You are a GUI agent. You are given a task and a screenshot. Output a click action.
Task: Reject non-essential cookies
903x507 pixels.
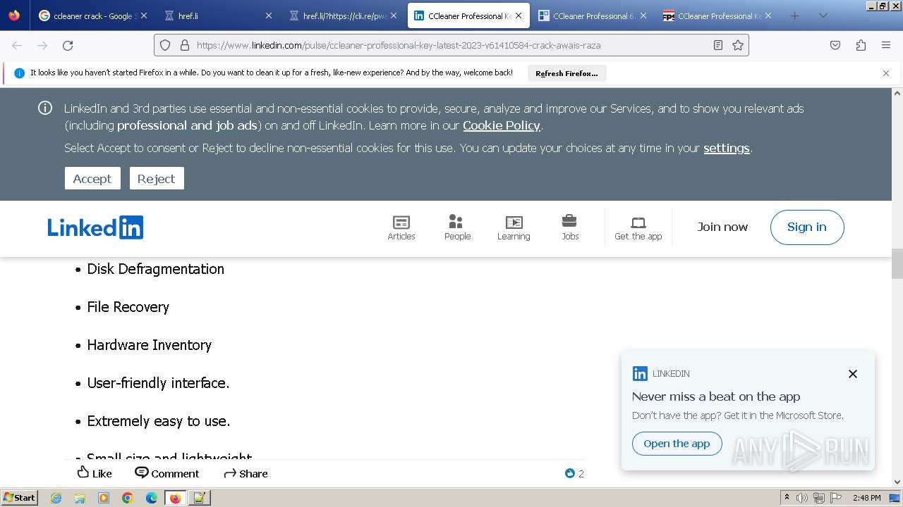[x=157, y=178]
